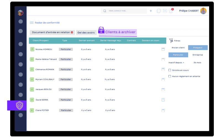Open client Marie-Hélène Tiénard
Image resolution: width=221 pixels, height=138 pixels.
click(x=46, y=59)
